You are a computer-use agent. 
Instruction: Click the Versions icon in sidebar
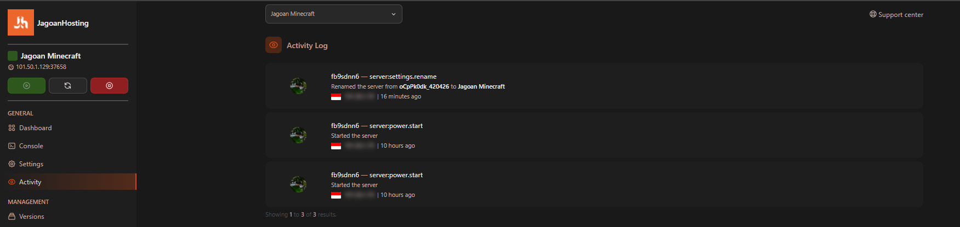(12, 217)
